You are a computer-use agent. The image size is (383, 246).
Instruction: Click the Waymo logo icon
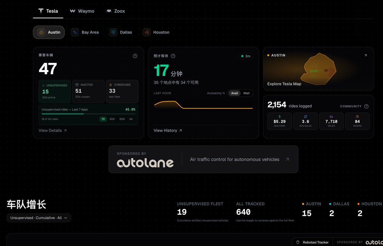pyautogui.click(x=72, y=11)
